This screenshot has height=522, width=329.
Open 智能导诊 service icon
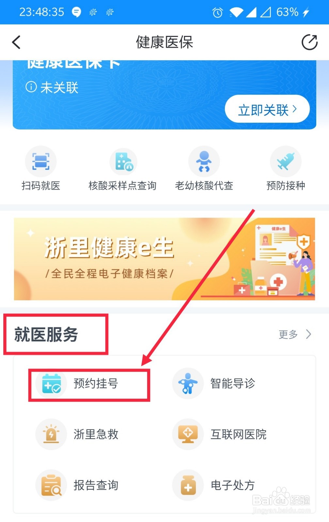tap(188, 383)
